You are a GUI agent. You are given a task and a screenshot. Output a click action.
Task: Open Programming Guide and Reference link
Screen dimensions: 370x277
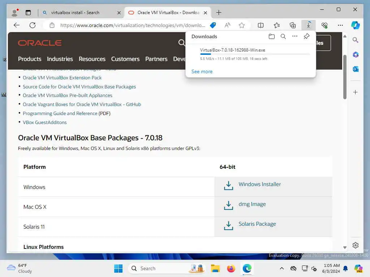click(x=60, y=113)
